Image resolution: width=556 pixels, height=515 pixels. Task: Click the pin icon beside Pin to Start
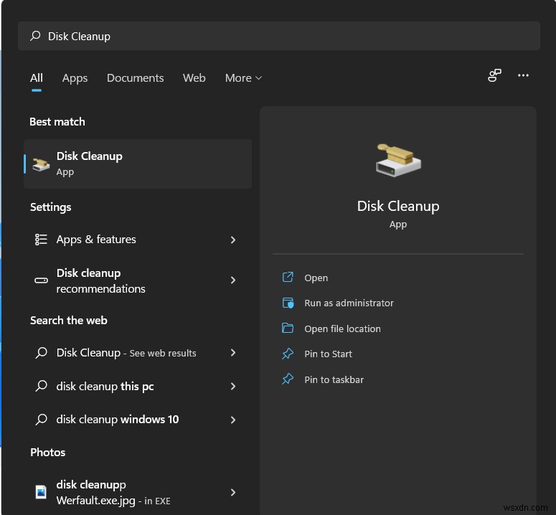coord(288,354)
